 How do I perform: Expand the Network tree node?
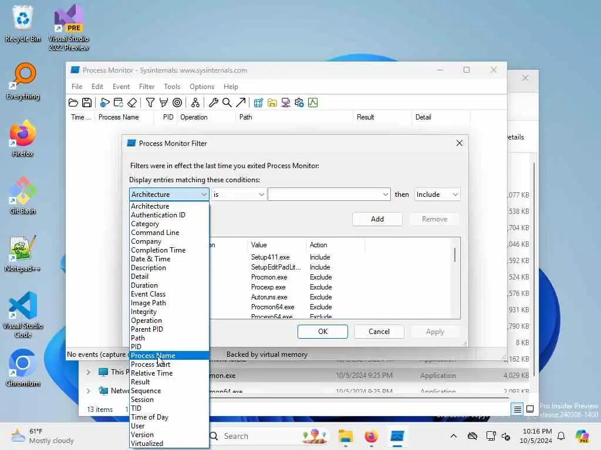[89, 391]
